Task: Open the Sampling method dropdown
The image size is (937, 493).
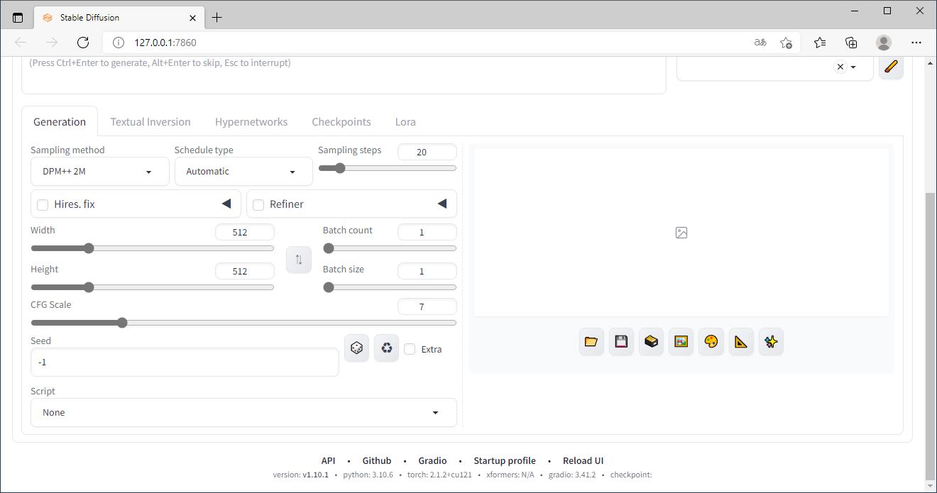Action: point(99,172)
